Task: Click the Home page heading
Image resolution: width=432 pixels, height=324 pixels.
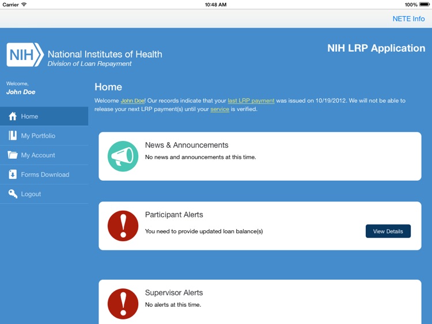Action: click(108, 87)
